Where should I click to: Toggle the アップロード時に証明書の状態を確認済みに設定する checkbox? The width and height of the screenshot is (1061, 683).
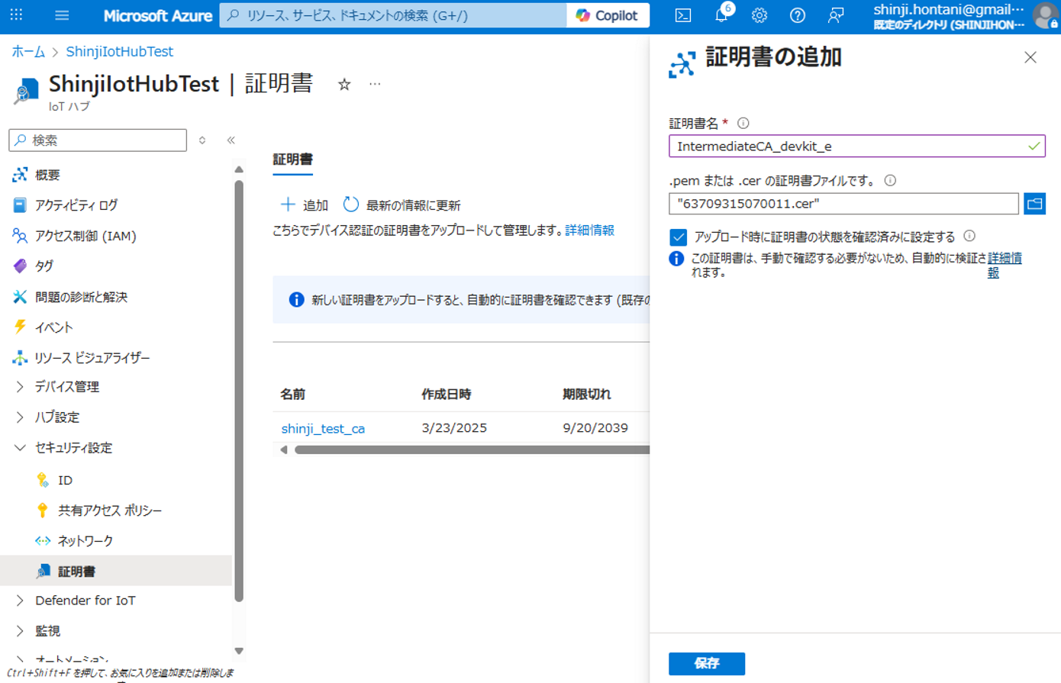pos(678,237)
